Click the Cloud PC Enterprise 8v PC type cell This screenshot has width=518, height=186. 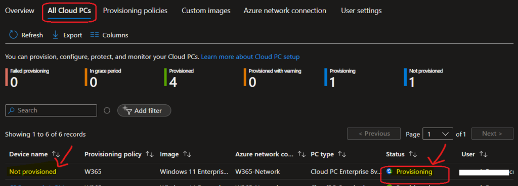[x=346, y=171]
